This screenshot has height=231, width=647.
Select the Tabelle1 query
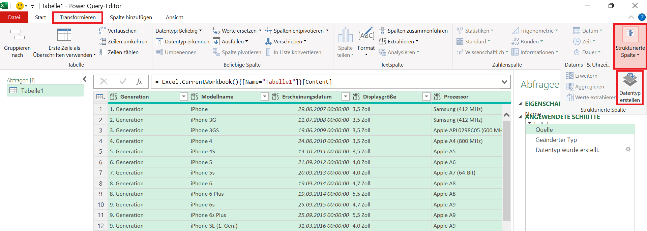click(x=45, y=90)
